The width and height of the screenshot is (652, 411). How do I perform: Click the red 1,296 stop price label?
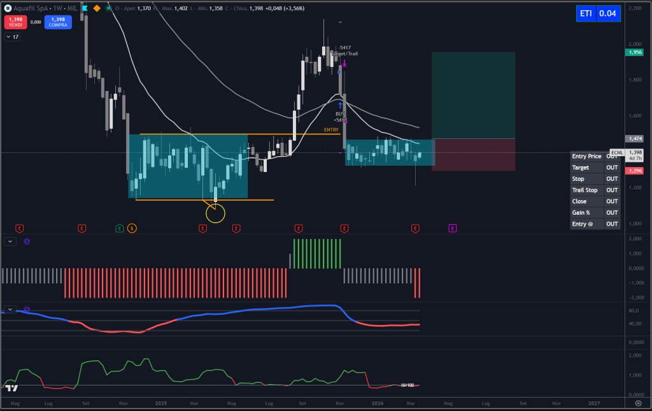tap(635, 171)
